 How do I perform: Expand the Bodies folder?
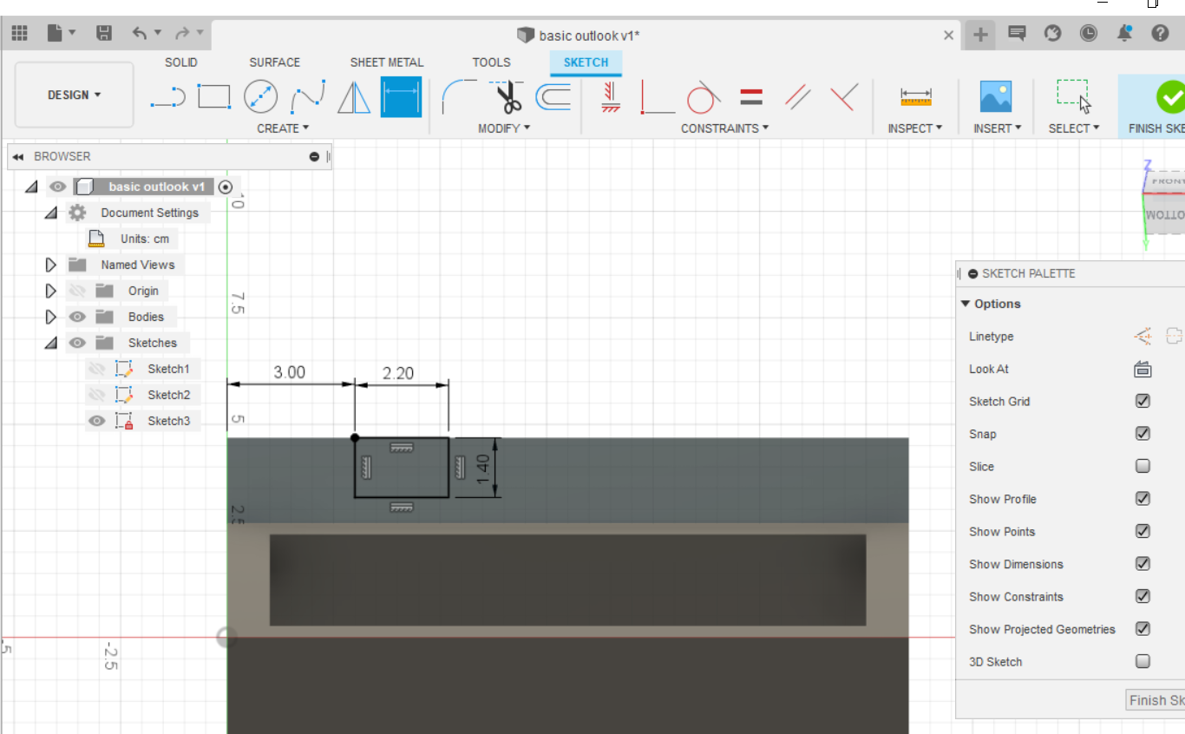tap(50, 316)
